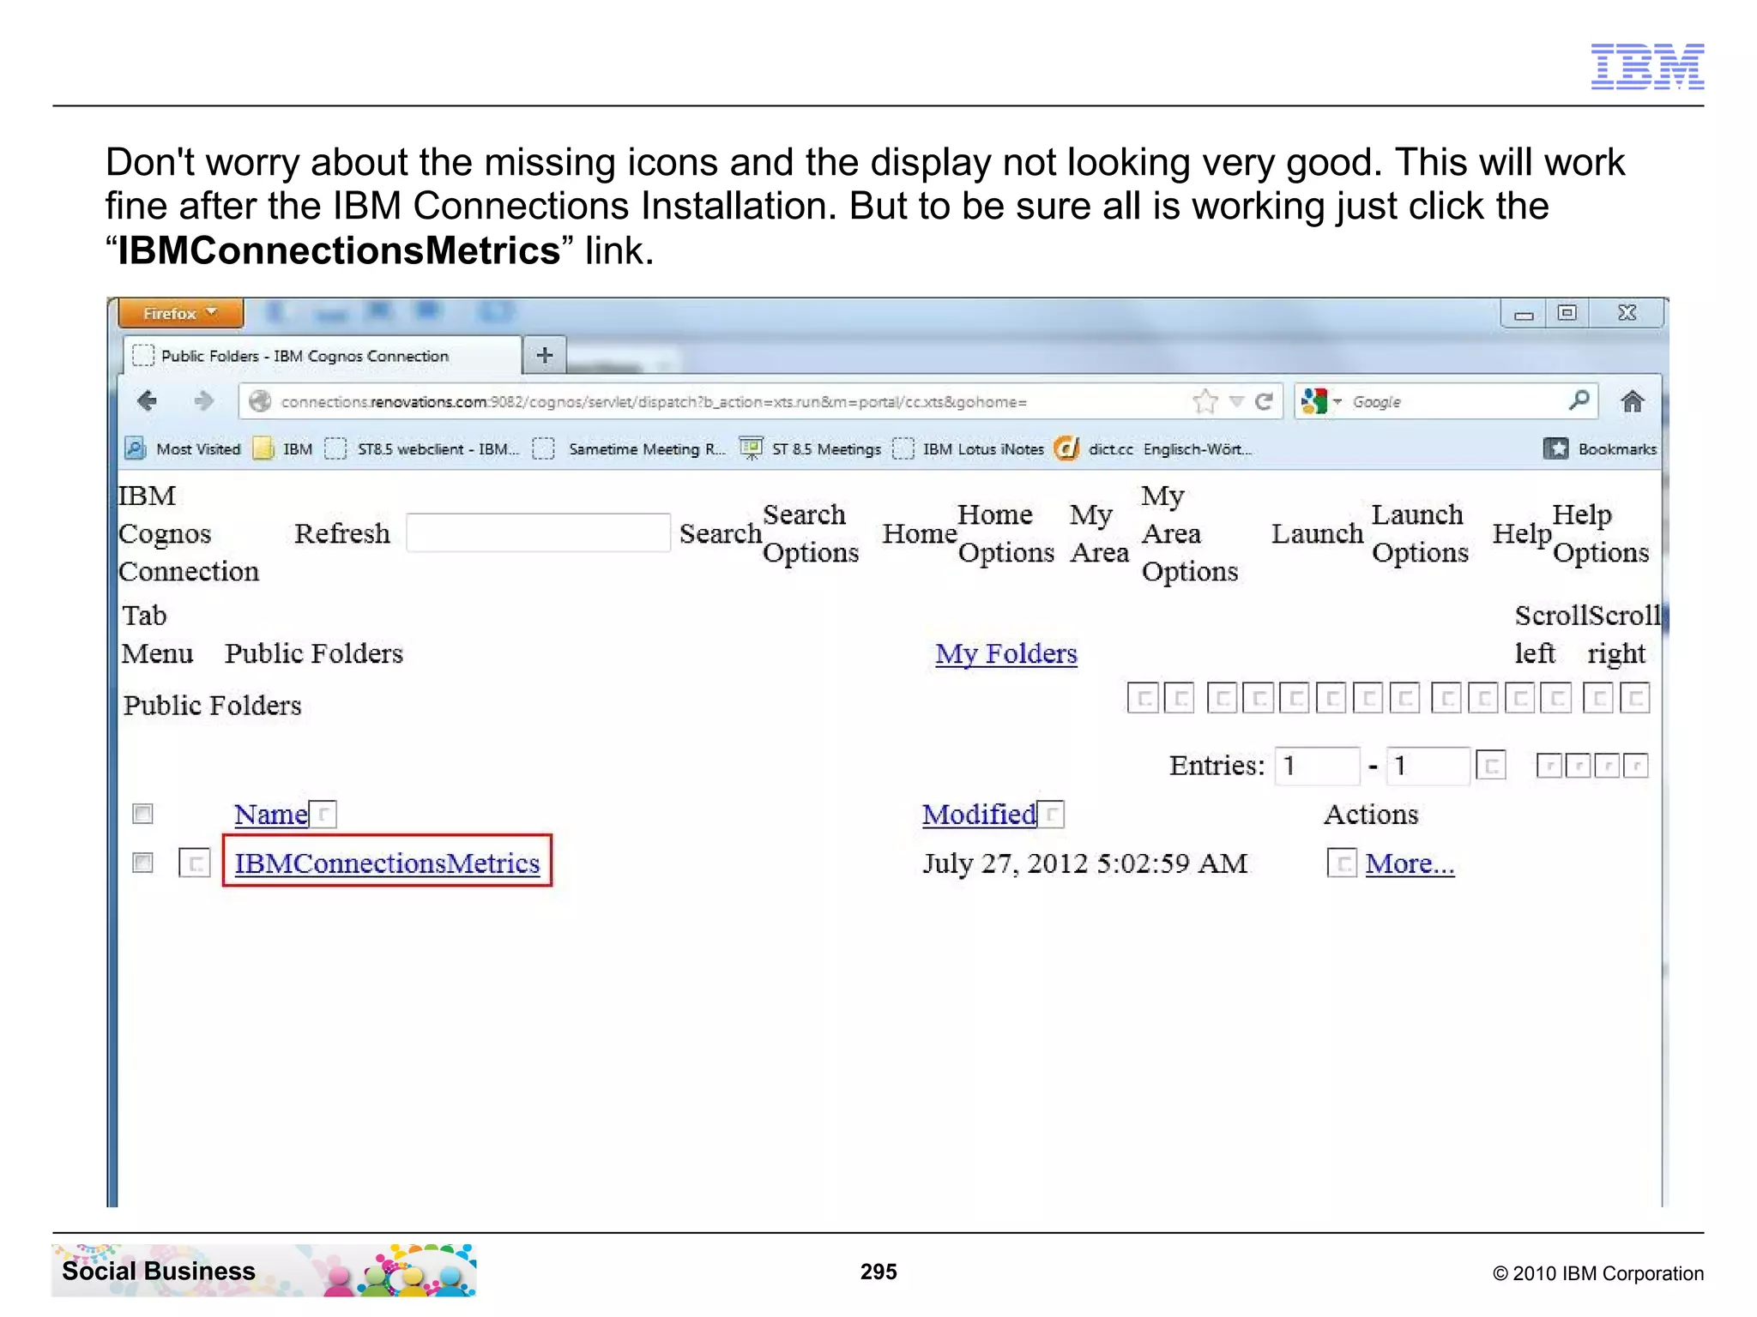This screenshot has height=1317, width=1757.
Task: Open URL history dropdown arrow
Action: point(1236,401)
